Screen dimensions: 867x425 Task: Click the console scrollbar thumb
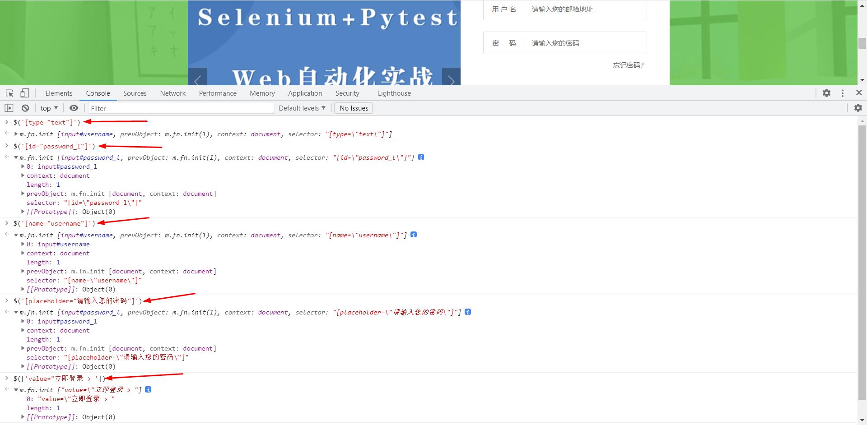[x=862, y=263]
